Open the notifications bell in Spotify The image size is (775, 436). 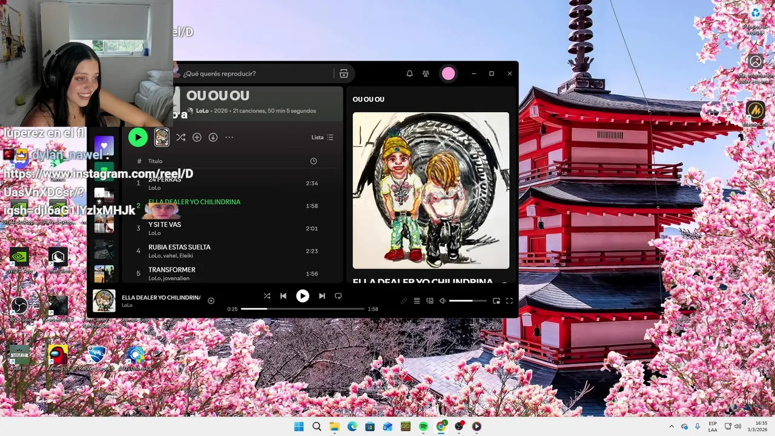point(409,73)
